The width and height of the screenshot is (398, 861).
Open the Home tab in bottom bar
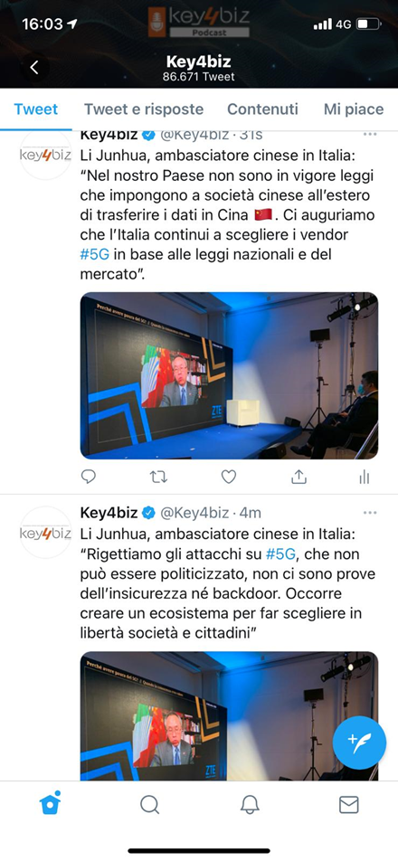[50, 804]
